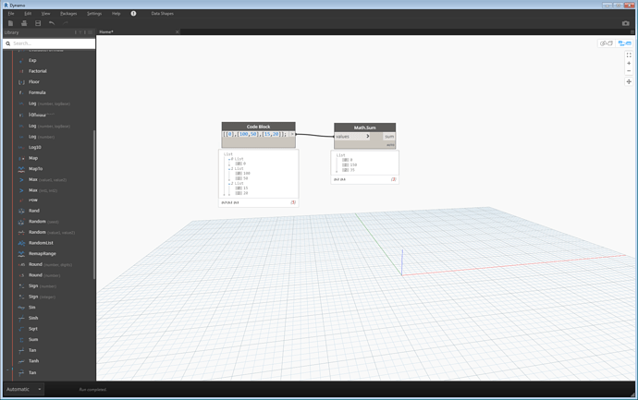Click the value 150 in Math.Sum preview

pyautogui.click(x=353, y=165)
